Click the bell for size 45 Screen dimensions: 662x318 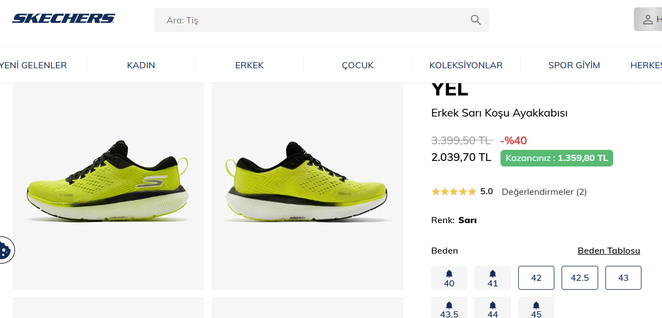click(536, 305)
